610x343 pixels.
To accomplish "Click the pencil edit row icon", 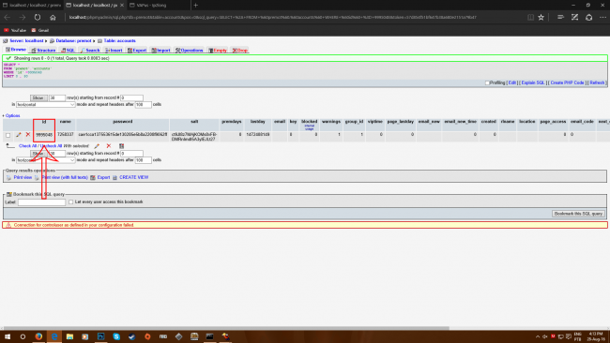I will click(x=18, y=135).
